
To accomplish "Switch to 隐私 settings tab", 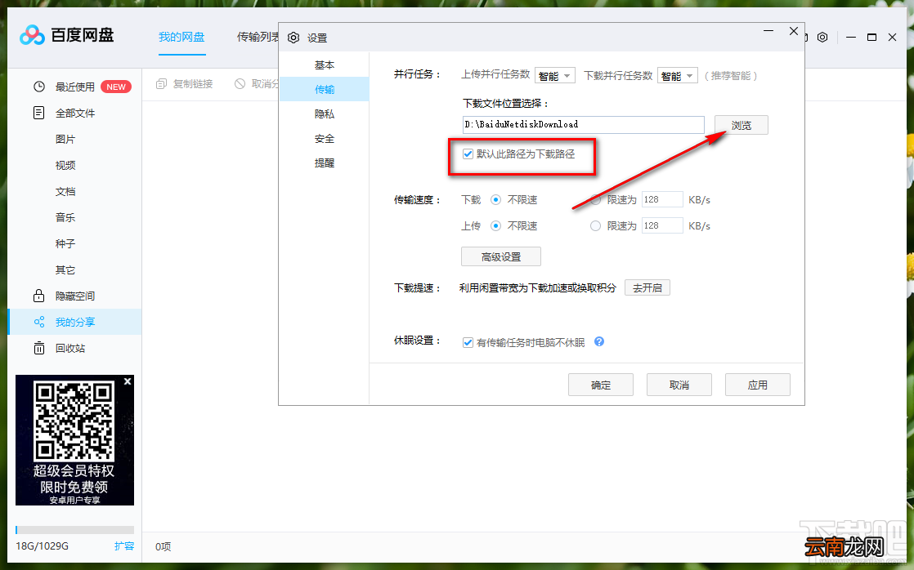I will coord(324,114).
